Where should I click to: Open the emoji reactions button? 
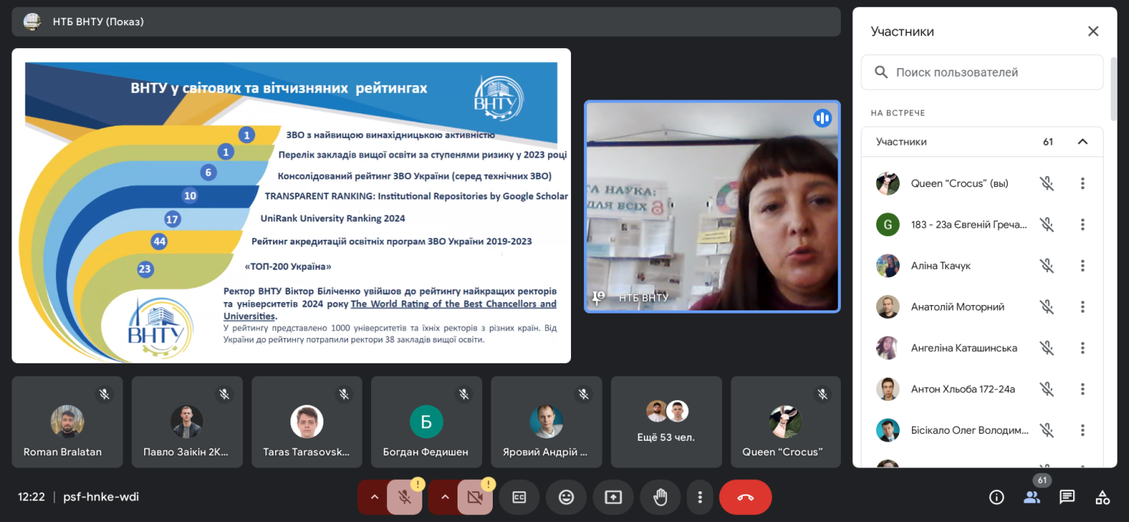[566, 497]
